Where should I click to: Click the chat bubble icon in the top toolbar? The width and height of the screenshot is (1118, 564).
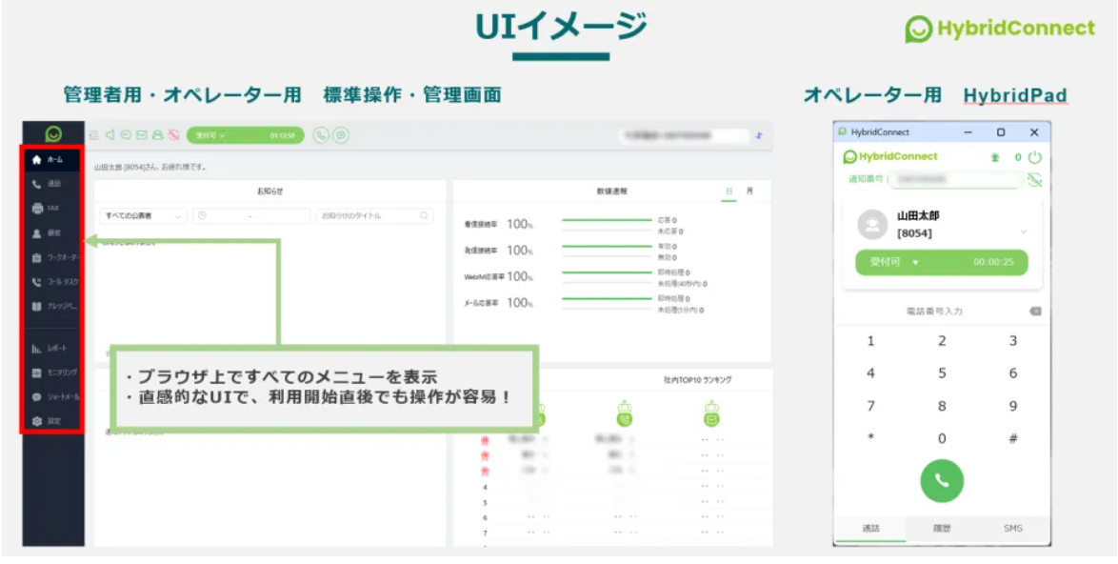pyautogui.click(x=127, y=134)
